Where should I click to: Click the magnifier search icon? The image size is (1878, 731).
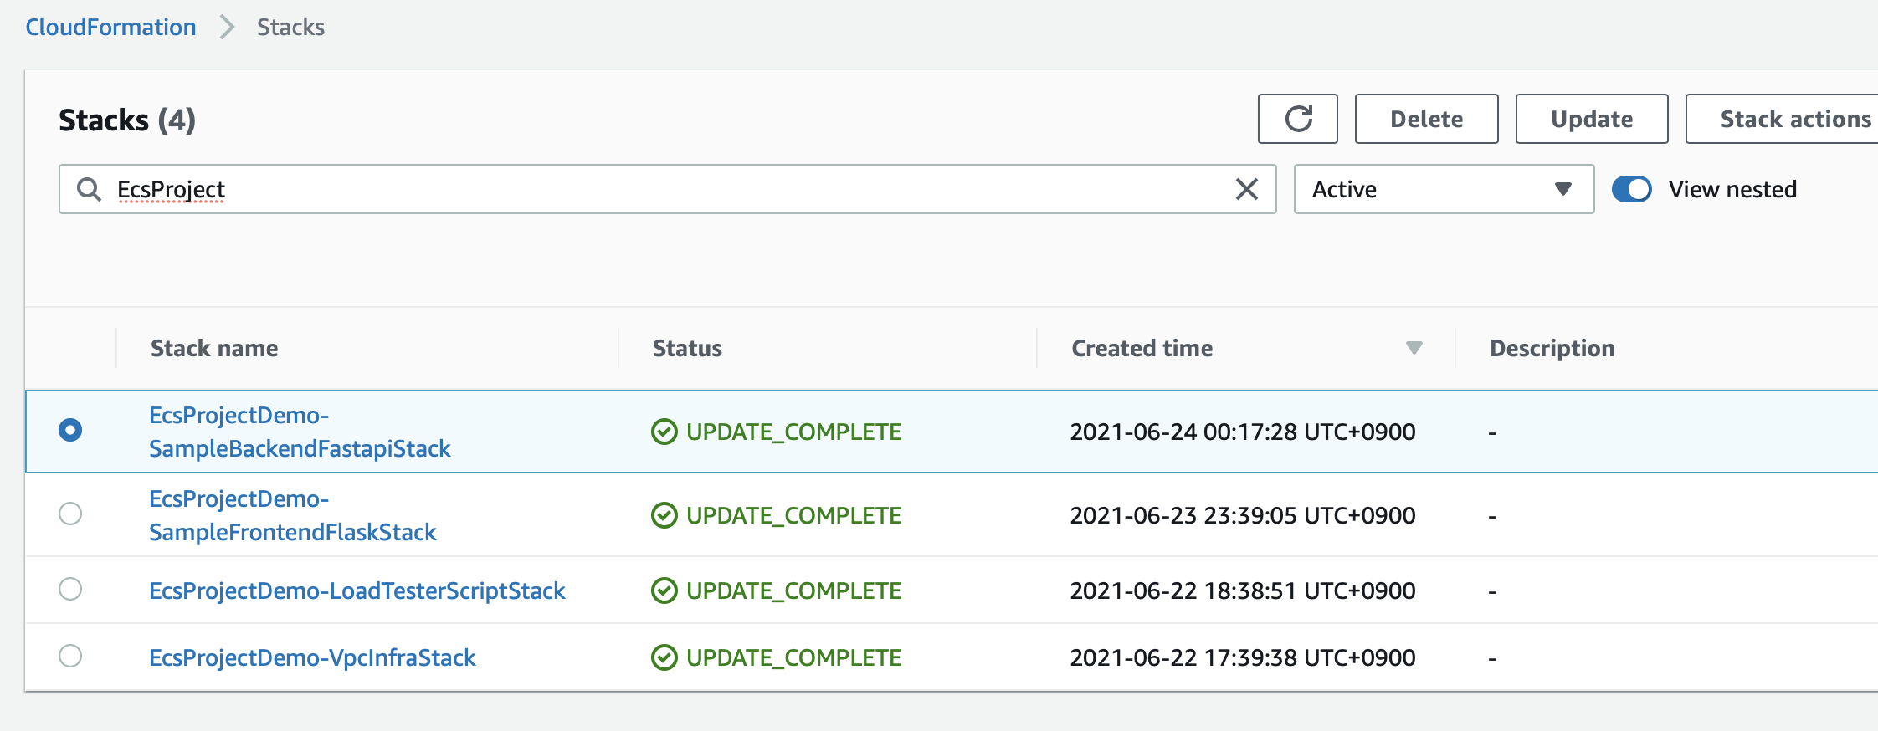(x=89, y=189)
